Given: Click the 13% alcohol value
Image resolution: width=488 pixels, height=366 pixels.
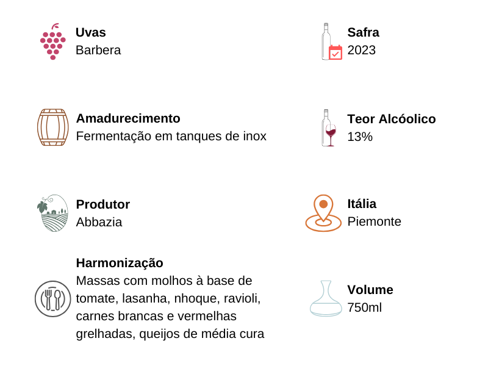Looking at the screenshot, I should tap(360, 137).
